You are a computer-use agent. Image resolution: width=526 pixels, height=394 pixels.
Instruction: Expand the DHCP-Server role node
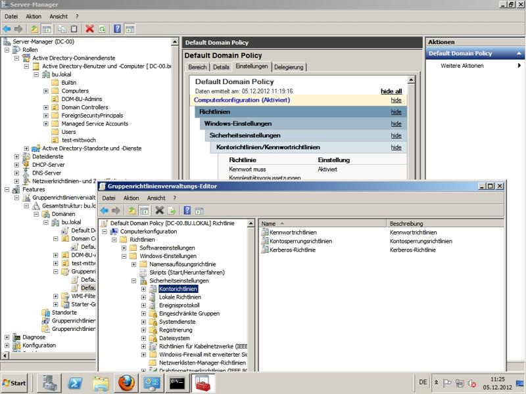click(x=16, y=165)
